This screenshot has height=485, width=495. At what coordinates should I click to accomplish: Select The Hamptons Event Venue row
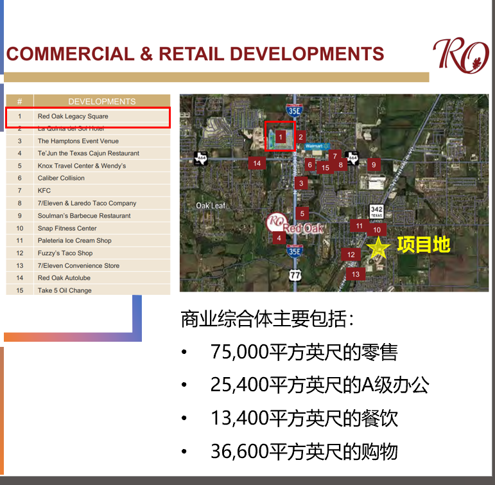coord(88,141)
